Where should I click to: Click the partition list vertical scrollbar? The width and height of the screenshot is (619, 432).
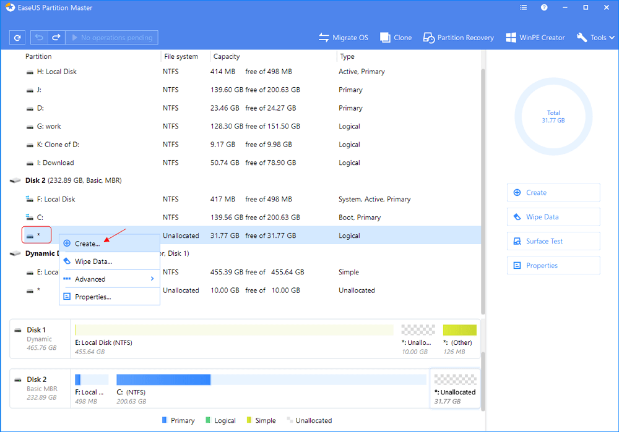coord(483,191)
